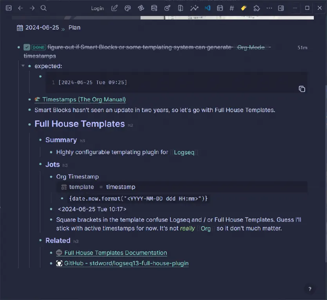Click the Summary heading bullet
The height and width of the screenshot is (300, 327).
40,140
